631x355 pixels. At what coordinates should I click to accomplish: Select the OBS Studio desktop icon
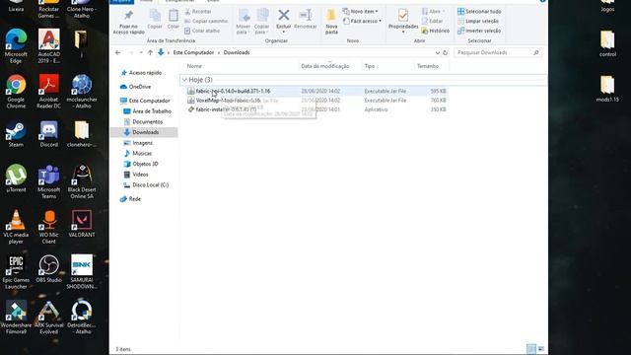point(49,268)
